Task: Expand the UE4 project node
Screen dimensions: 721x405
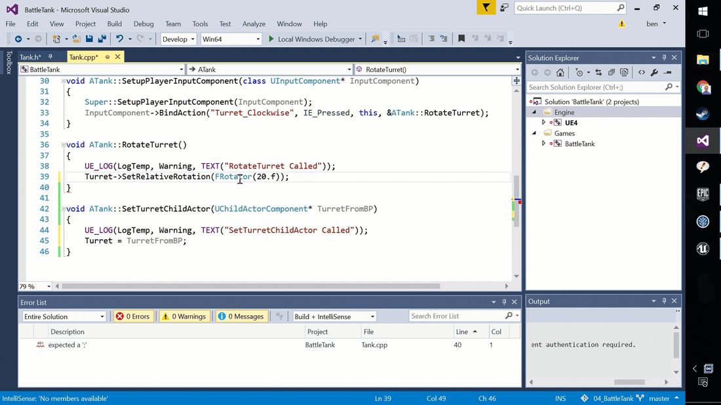Action: pos(543,123)
